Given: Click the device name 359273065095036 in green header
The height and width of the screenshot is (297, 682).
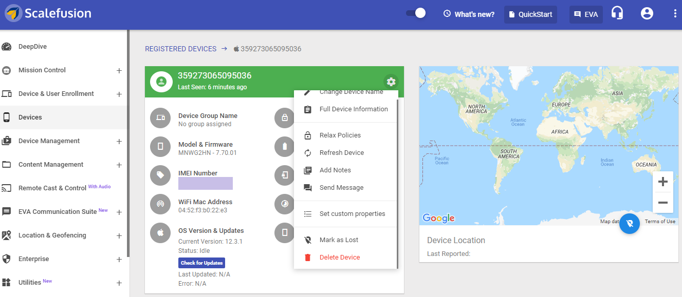Looking at the screenshot, I should (x=215, y=76).
